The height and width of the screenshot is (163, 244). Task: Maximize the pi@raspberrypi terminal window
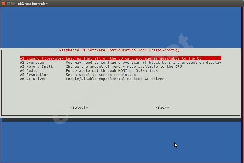click(13, 4)
